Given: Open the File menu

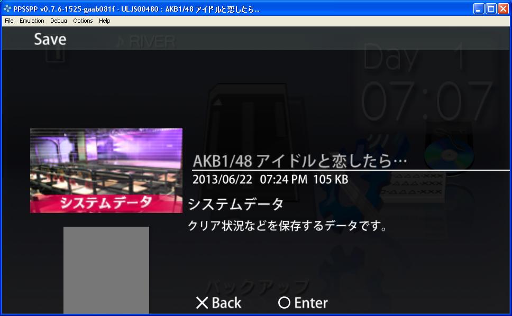Looking at the screenshot, I should click(x=9, y=21).
